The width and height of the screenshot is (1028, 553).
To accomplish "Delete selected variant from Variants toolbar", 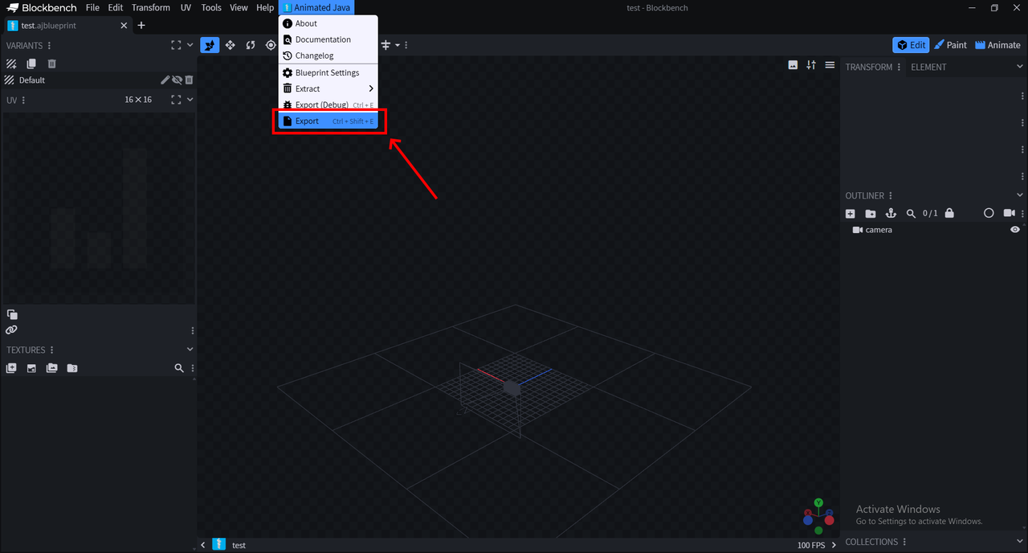I will point(51,63).
